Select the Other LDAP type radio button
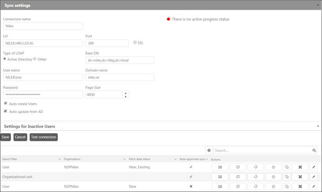 [x=35, y=59]
